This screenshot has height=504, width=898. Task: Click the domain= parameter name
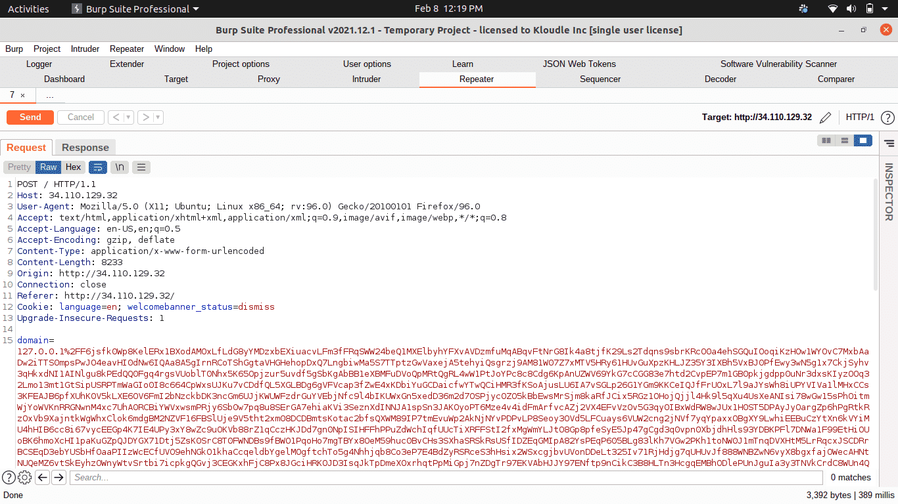click(35, 341)
